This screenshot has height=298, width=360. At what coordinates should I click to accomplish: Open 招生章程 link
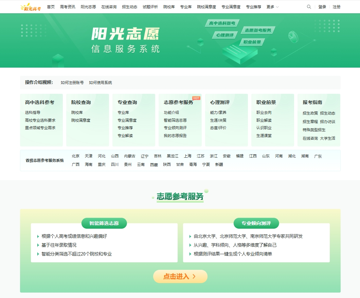[310, 122]
